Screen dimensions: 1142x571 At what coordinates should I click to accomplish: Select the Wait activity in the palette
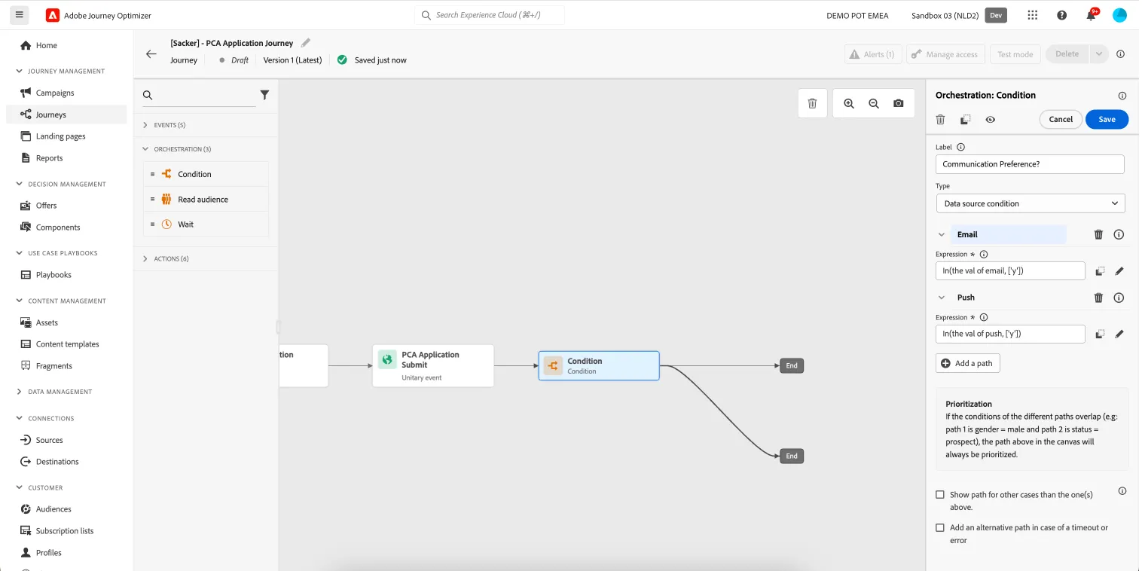206,224
